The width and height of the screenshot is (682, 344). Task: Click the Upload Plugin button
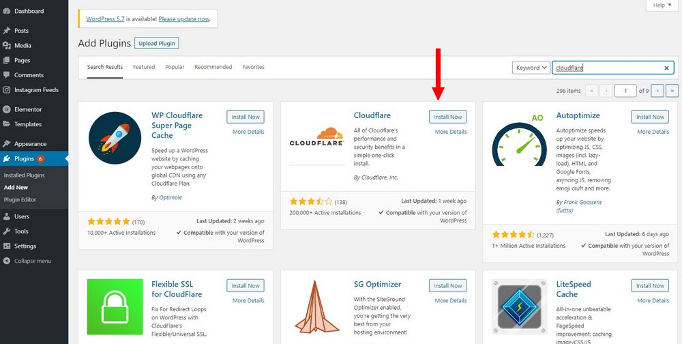(157, 43)
